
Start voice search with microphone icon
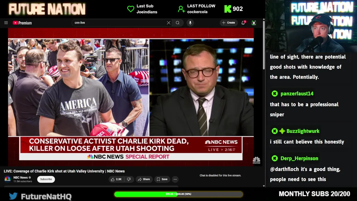coord(190,23)
